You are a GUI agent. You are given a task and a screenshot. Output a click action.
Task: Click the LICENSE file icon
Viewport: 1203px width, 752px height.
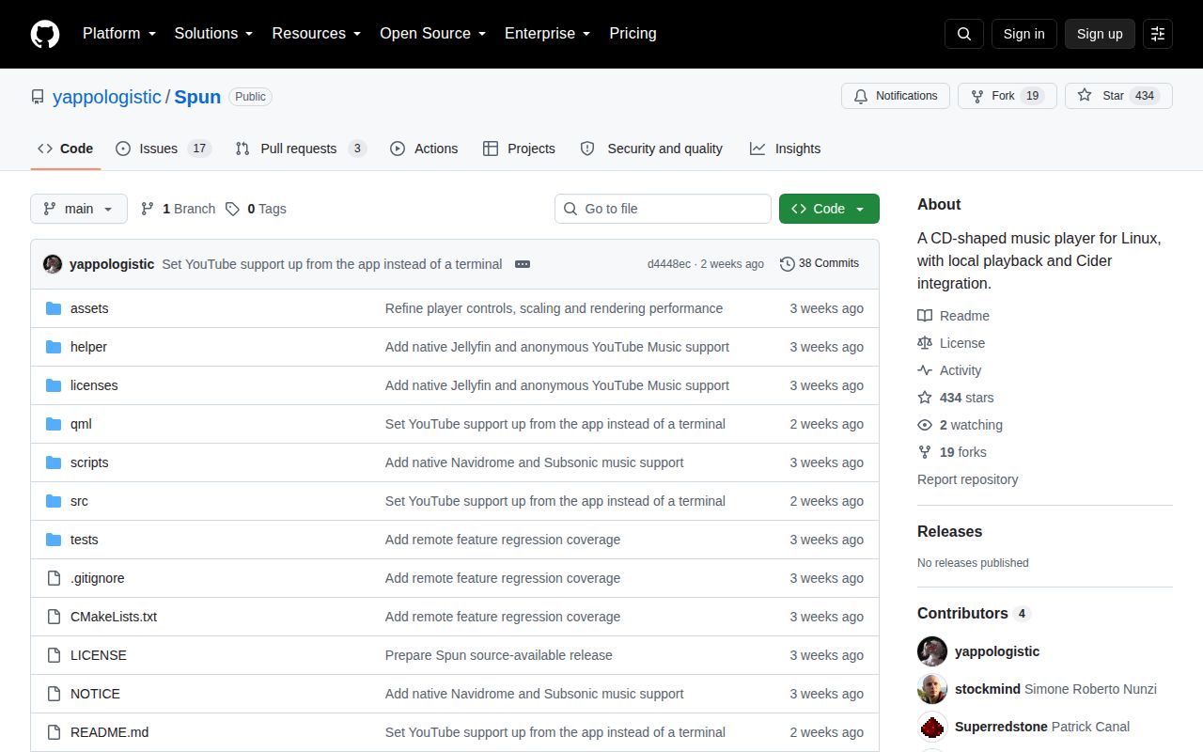(x=54, y=655)
